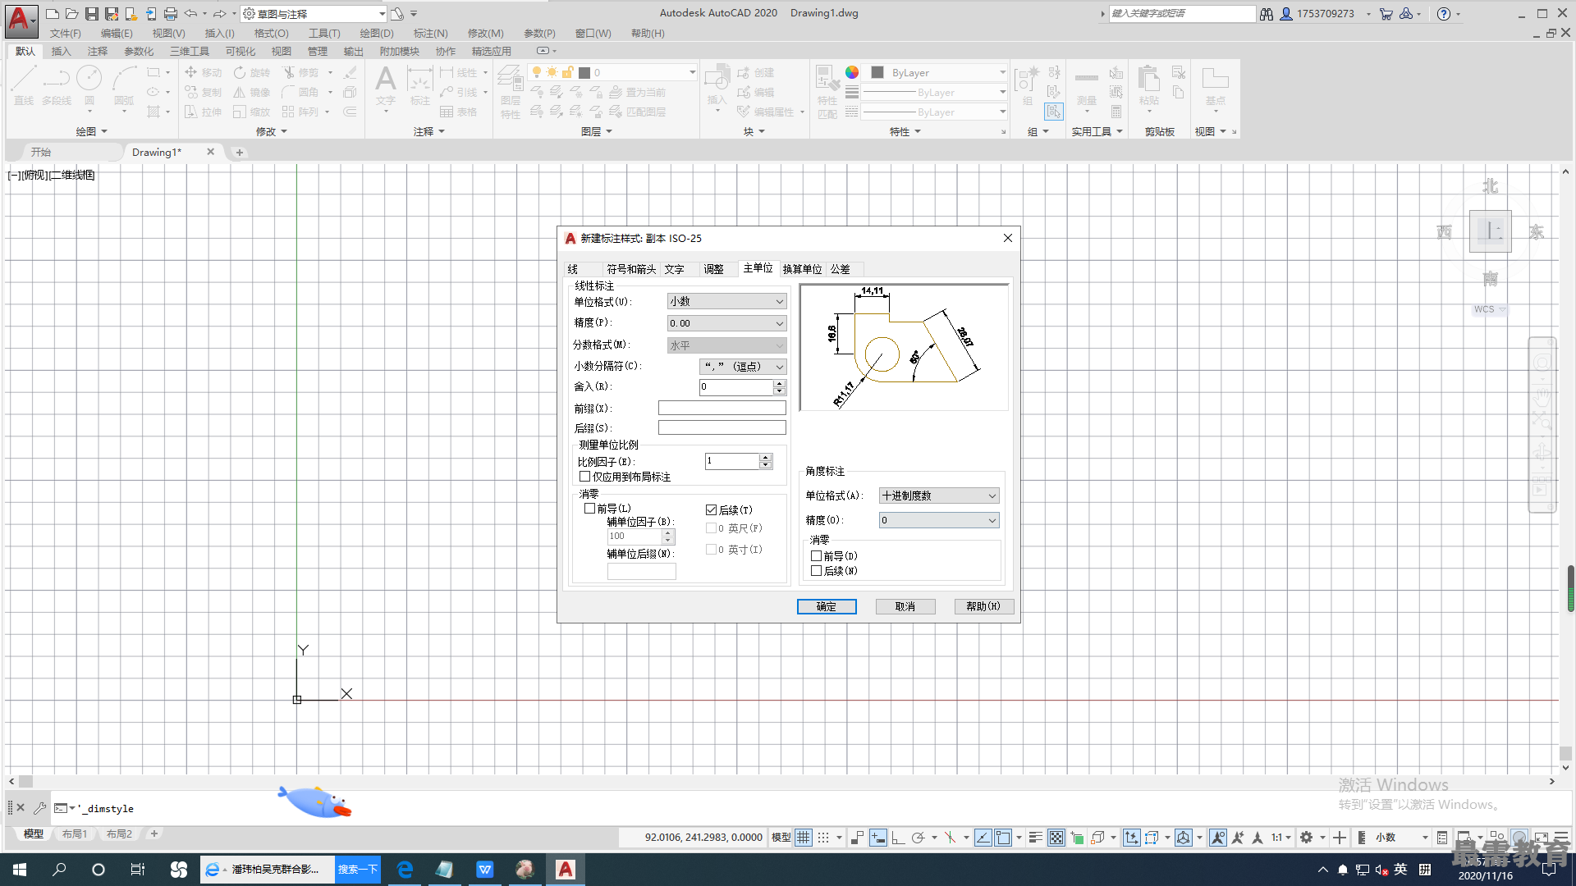This screenshot has width=1576, height=886.
Task: Open the 草图与注释 workspace dropdown
Action: point(314,14)
